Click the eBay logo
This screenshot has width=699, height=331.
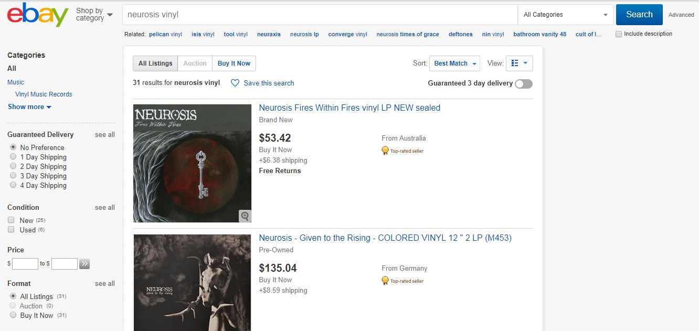(38, 15)
